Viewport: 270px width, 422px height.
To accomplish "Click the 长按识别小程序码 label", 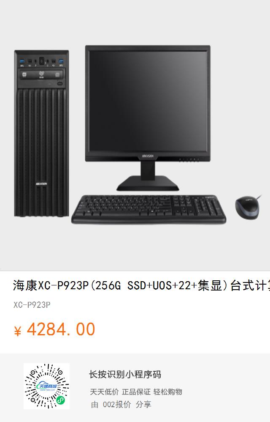I will point(125,374).
